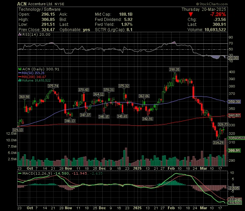
Task: Click the 360.98 price label
Action: pyautogui.click(x=24, y=97)
